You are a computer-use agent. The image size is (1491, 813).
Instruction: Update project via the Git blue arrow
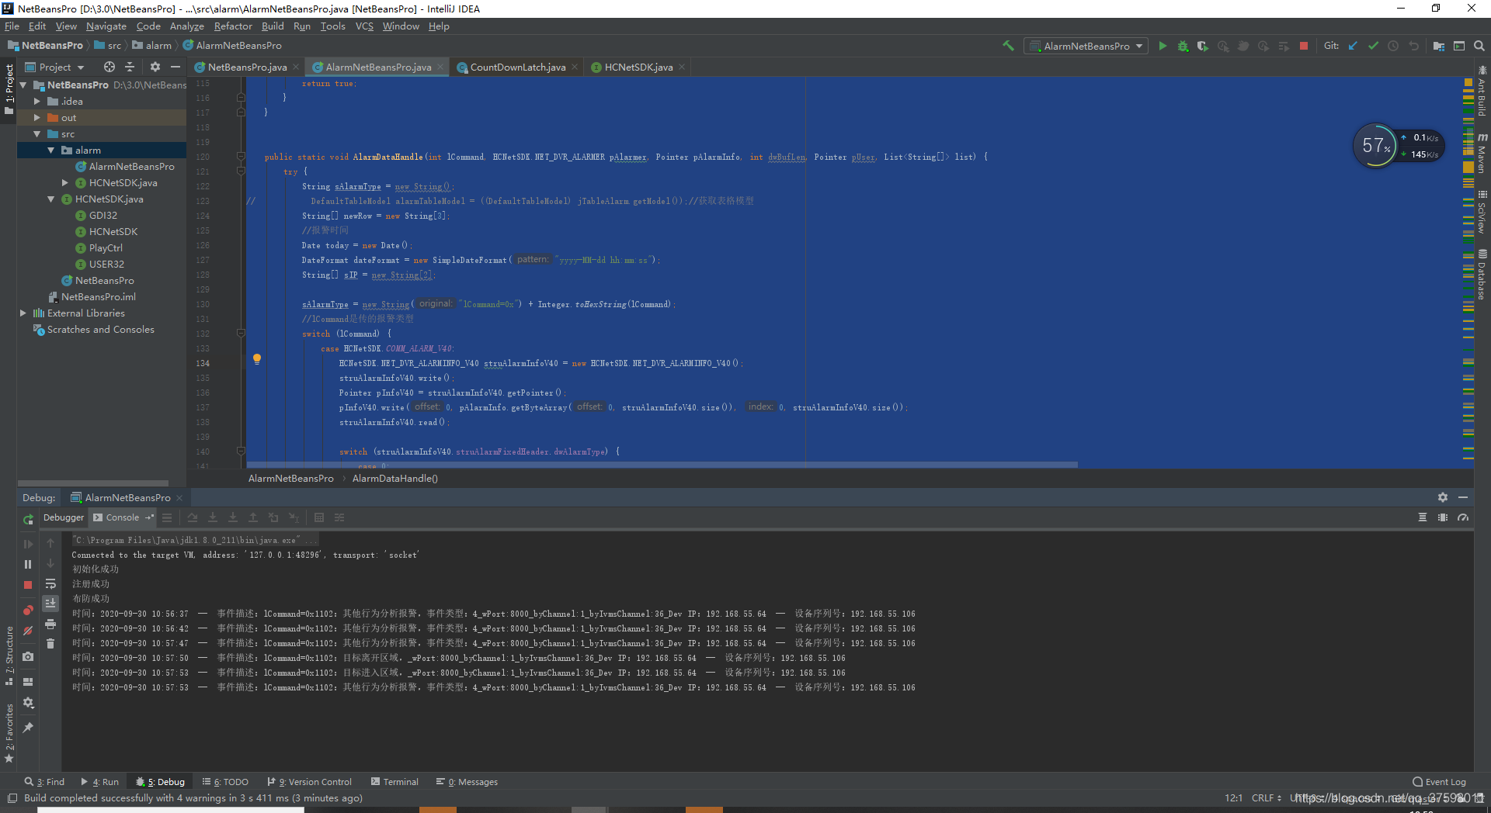pyautogui.click(x=1354, y=46)
